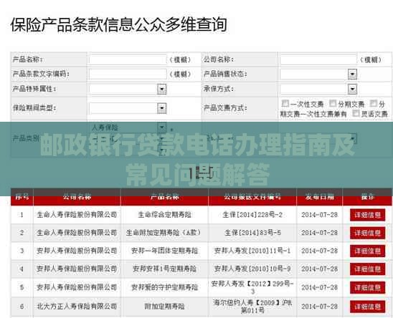Check the 分期交费 checkbox
This screenshot has height=318, width=393.
(x=333, y=103)
